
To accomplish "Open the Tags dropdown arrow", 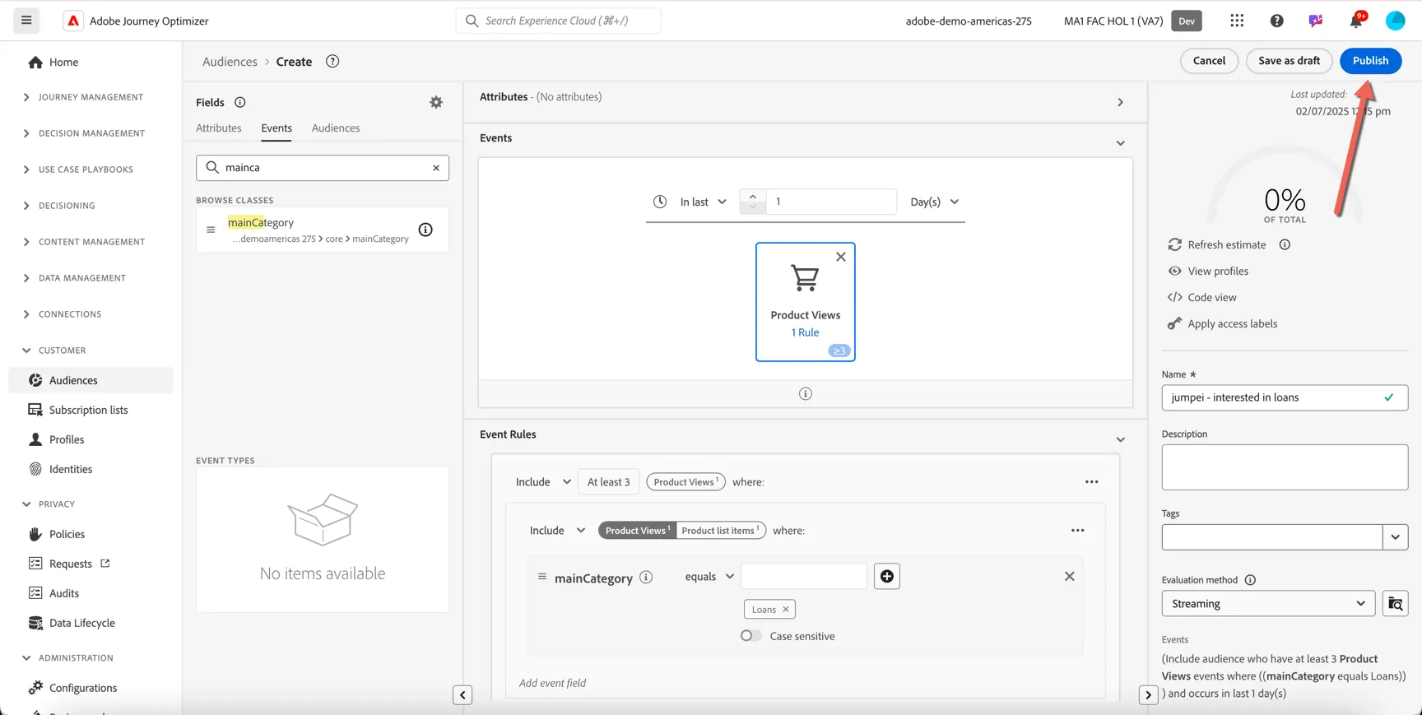I will [1395, 537].
